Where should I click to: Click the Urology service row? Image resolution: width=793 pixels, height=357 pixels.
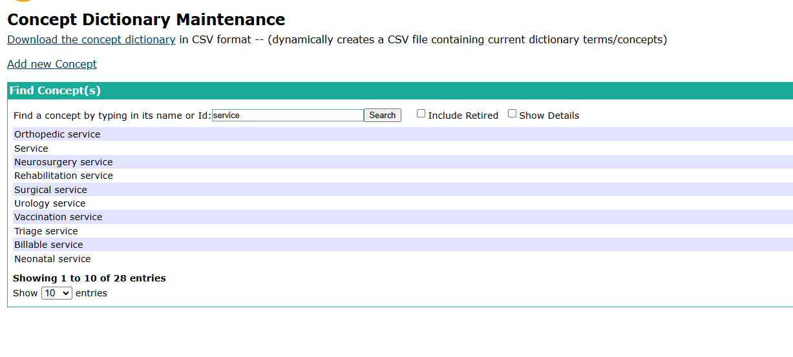50,203
